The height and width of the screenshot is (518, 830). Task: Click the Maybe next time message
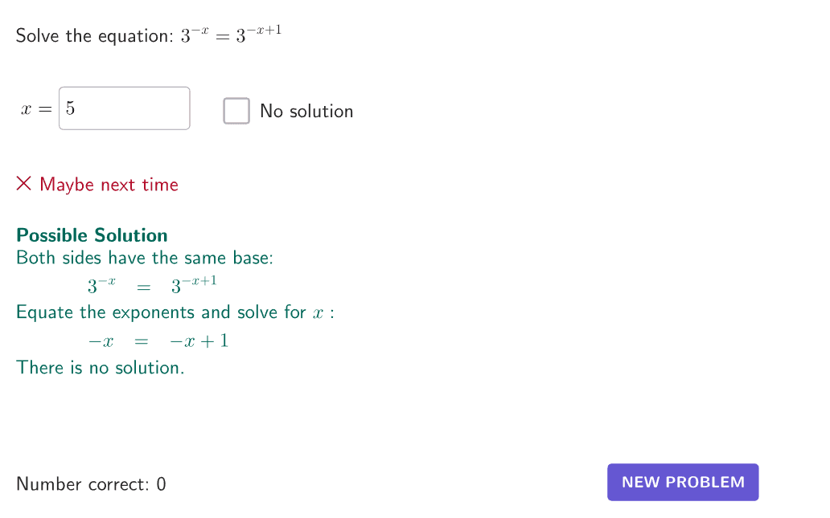pyautogui.click(x=110, y=184)
